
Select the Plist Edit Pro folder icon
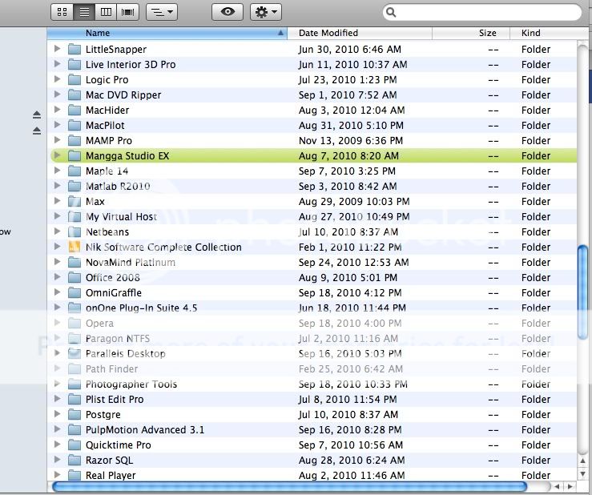tap(75, 400)
